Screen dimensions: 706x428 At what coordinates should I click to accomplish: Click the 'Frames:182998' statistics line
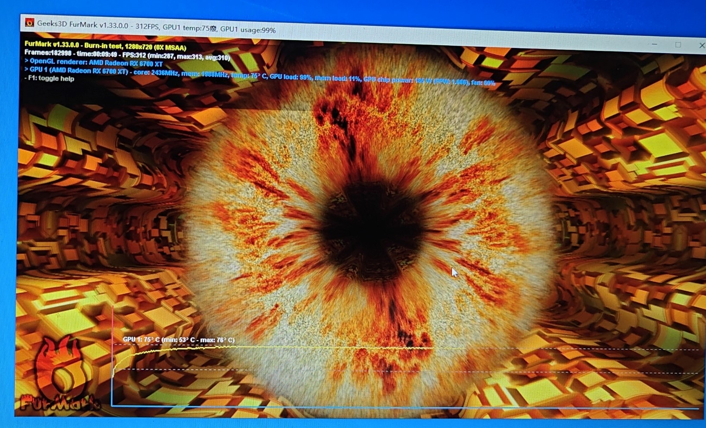tap(127, 55)
